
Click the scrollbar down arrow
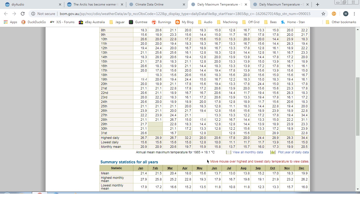point(358,189)
